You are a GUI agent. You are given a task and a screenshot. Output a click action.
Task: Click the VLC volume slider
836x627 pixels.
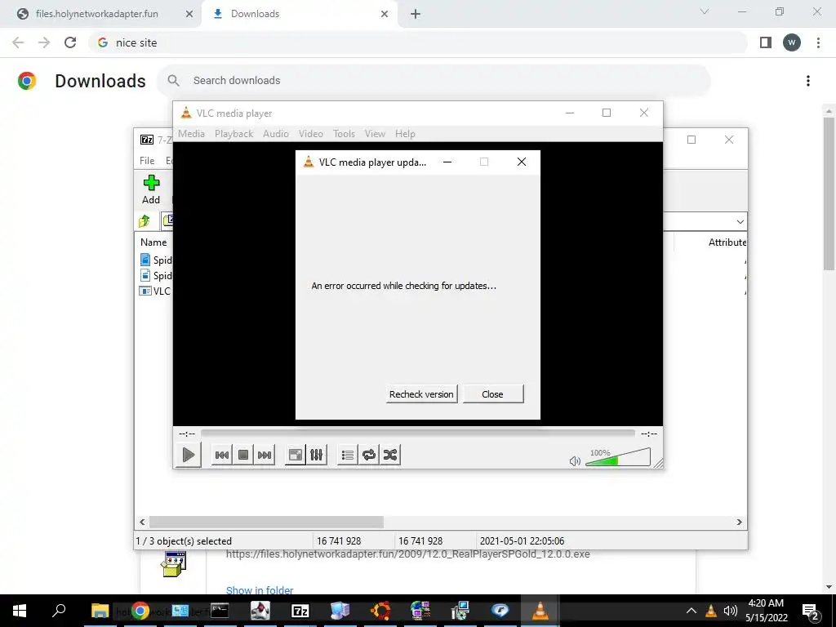pos(618,457)
